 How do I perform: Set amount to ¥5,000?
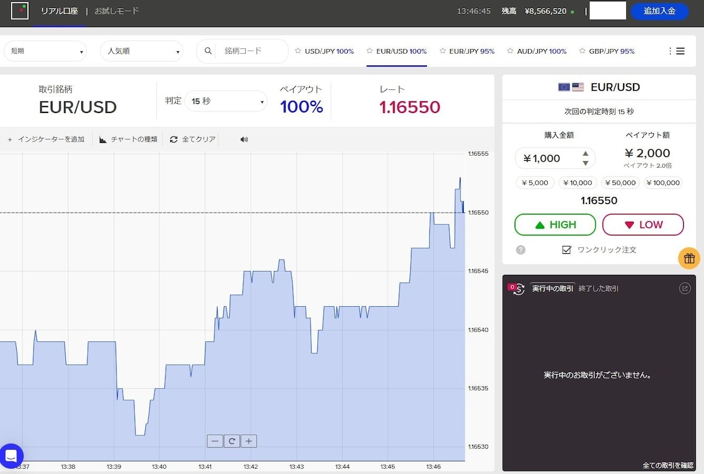pos(535,183)
